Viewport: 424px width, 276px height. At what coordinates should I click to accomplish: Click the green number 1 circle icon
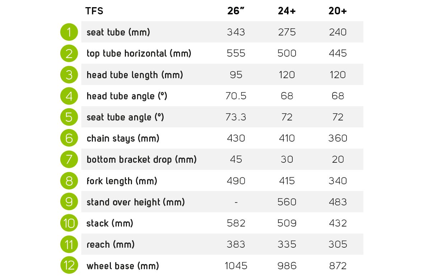69,32
